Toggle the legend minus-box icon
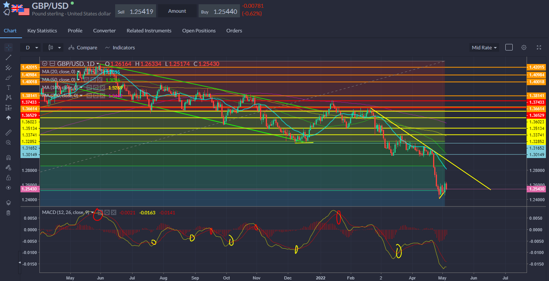Image resolution: width=549 pixels, height=281 pixels. pyautogui.click(x=52, y=64)
